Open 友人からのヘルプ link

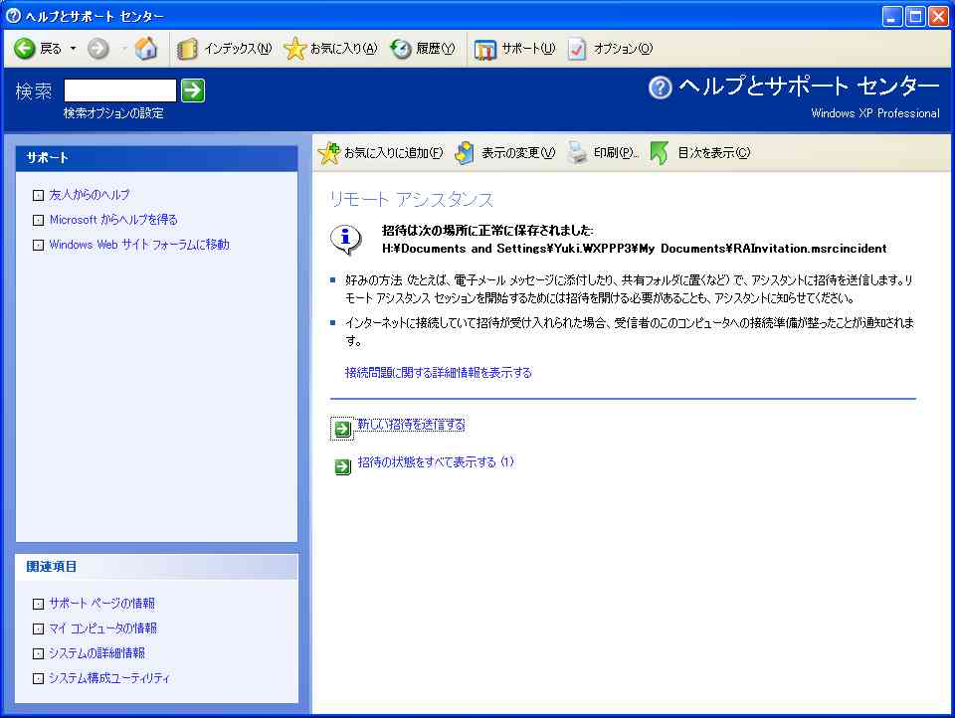pos(90,195)
